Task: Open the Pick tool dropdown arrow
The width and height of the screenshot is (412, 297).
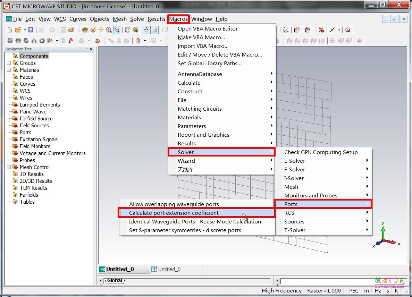Action: coord(145,41)
